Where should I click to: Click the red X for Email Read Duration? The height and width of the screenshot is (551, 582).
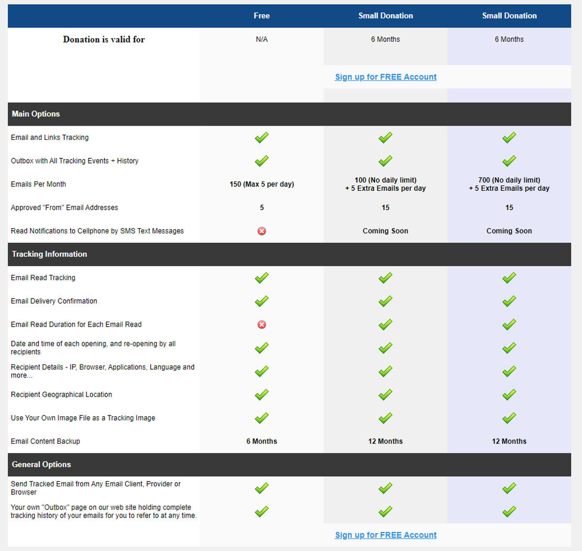pos(262,325)
